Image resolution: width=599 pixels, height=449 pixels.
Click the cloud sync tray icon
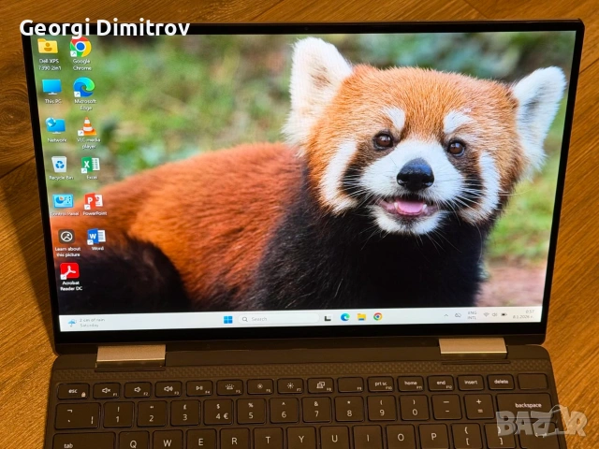pos(458,315)
